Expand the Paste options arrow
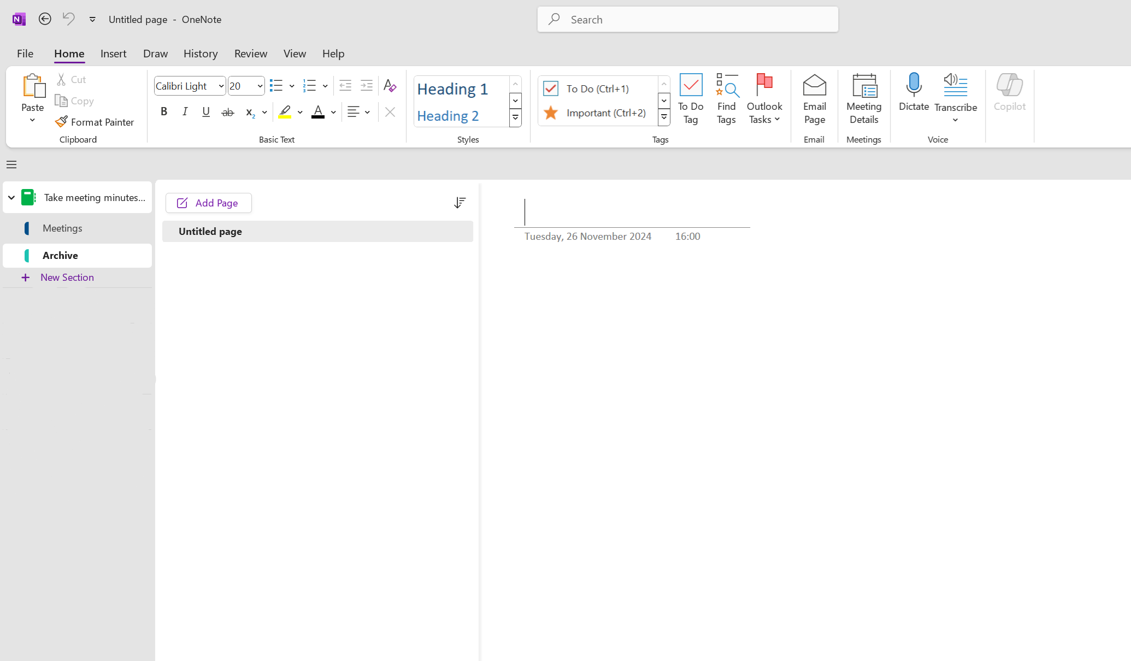This screenshot has height=661, width=1131. point(33,120)
